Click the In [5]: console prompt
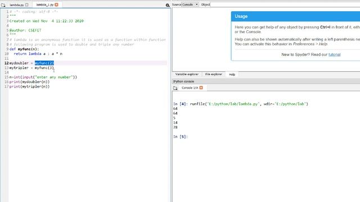Viewport: 360px width, 202px height. coord(181,137)
